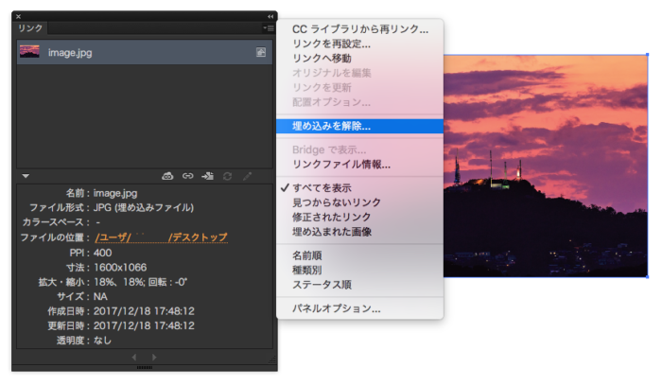Show next link info arrow
The height and width of the screenshot is (386, 662).
[x=154, y=358]
